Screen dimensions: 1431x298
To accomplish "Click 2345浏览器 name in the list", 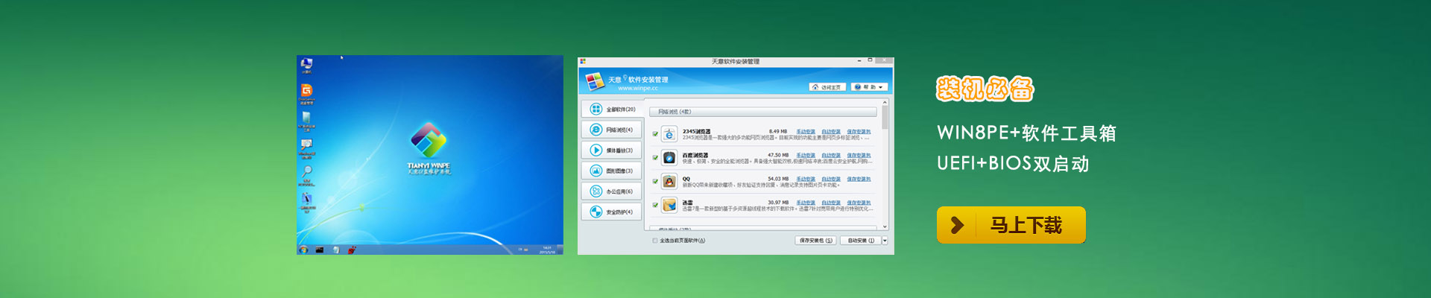I will (x=696, y=132).
